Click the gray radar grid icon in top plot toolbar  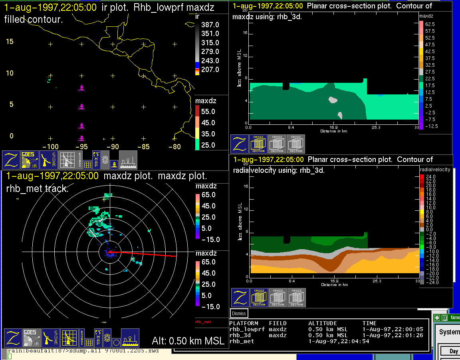[x=67, y=160]
